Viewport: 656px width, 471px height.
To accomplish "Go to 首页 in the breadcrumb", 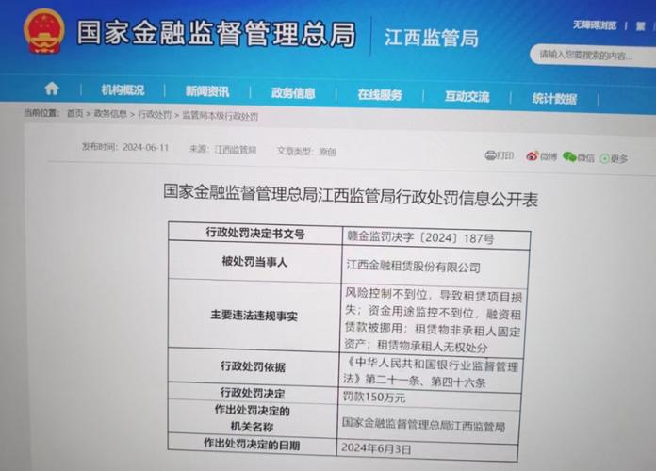I will [x=75, y=113].
